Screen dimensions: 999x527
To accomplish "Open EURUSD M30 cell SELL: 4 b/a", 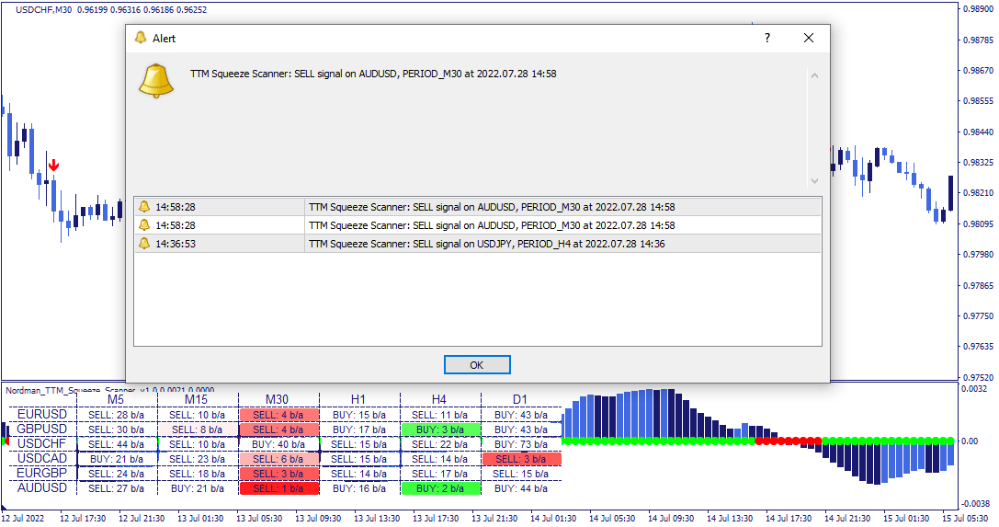I will 279,415.
